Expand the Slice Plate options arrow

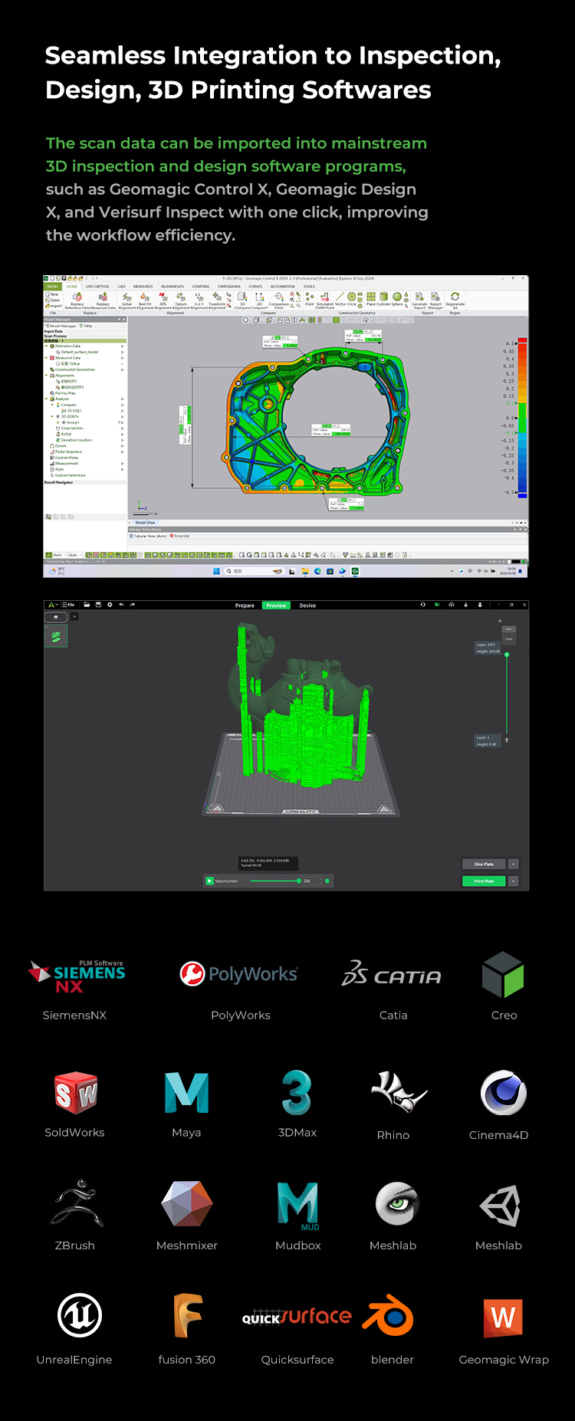(514, 864)
